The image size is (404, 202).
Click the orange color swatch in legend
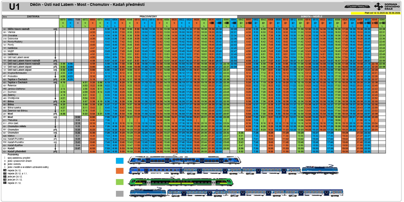pos(120,171)
